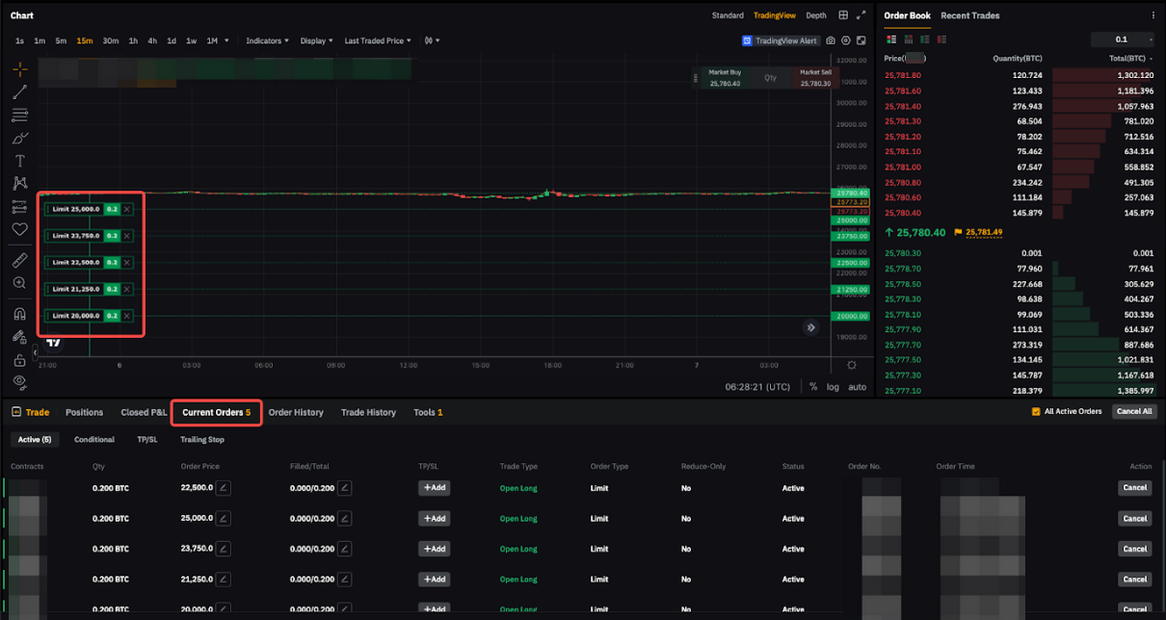Add TP/SL to the 22,500.0 order

click(x=434, y=488)
